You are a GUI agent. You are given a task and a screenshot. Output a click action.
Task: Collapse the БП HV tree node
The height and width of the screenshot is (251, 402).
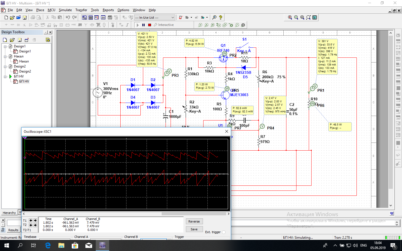click(5, 76)
